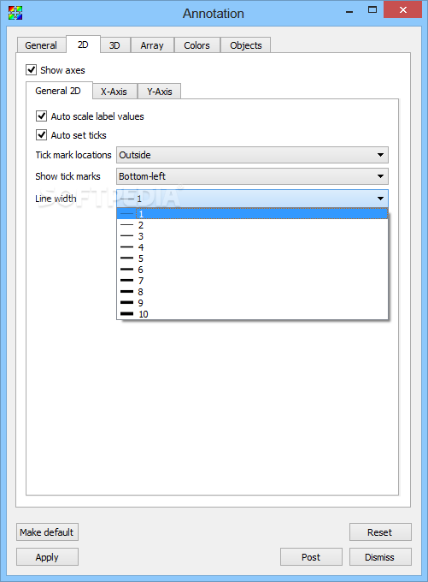Click the Annotation window app icon
The image size is (428, 582).
pyautogui.click(x=15, y=13)
